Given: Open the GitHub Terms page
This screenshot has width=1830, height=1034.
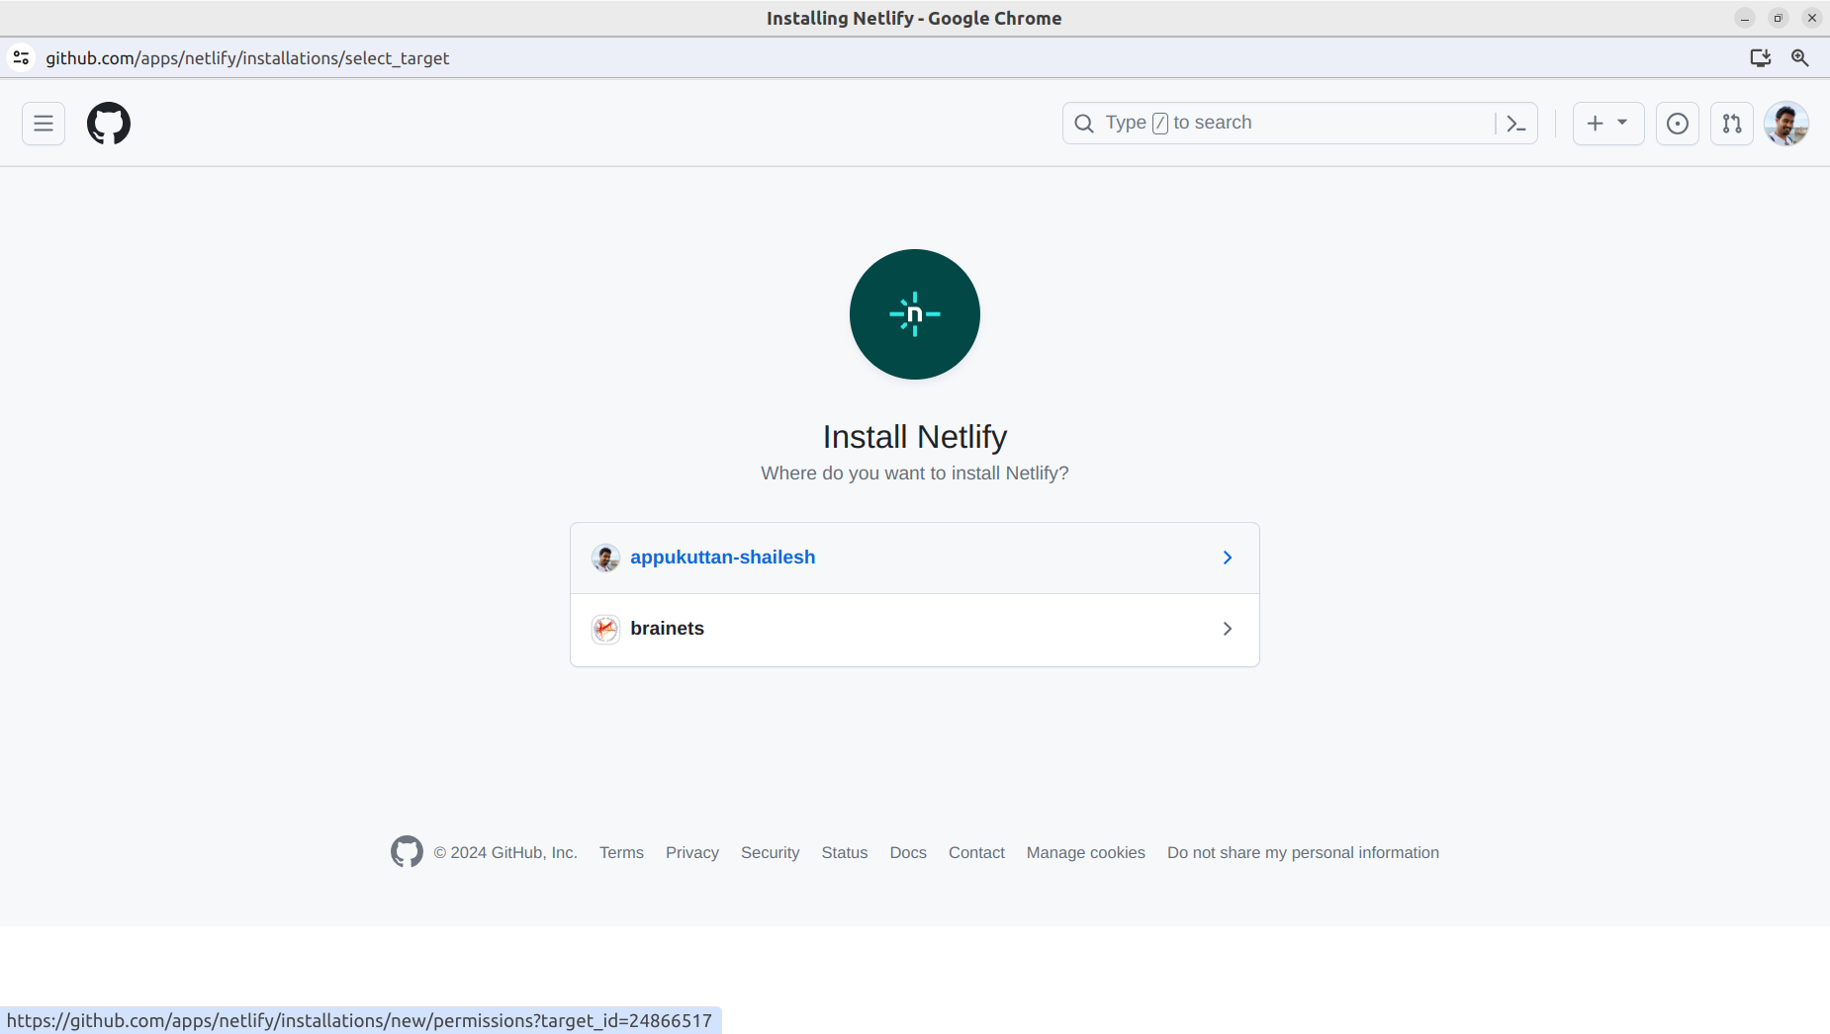Looking at the screenshot, I should coord(621,852).
